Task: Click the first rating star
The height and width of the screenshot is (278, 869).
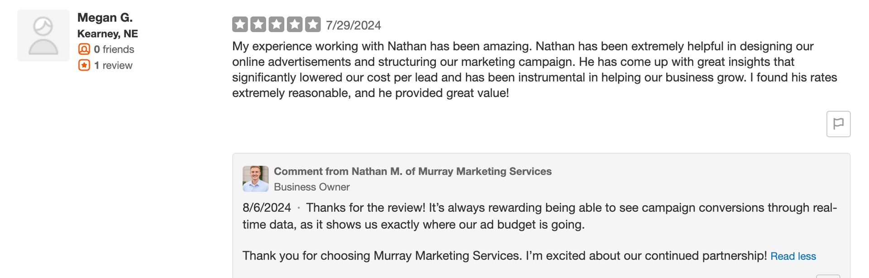Action: (240, 24)
